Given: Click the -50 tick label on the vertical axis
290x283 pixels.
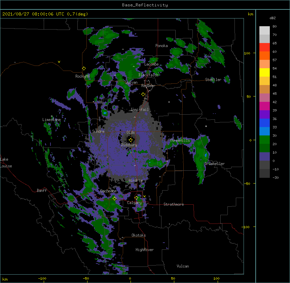Looking at the screenshot, I should [x=247, y=184].
